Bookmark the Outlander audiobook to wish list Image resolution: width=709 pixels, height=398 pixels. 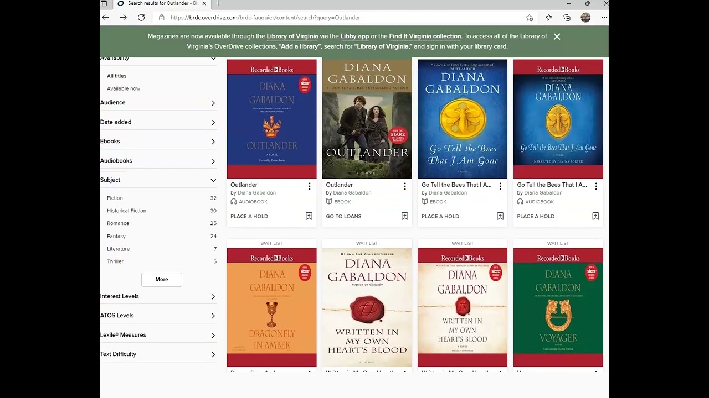309,216
